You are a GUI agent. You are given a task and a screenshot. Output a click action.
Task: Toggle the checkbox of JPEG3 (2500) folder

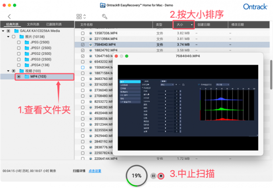point(19,59)
